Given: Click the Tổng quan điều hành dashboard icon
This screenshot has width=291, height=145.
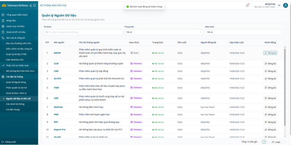Looking at the screenshot, I should pos(3,15).
